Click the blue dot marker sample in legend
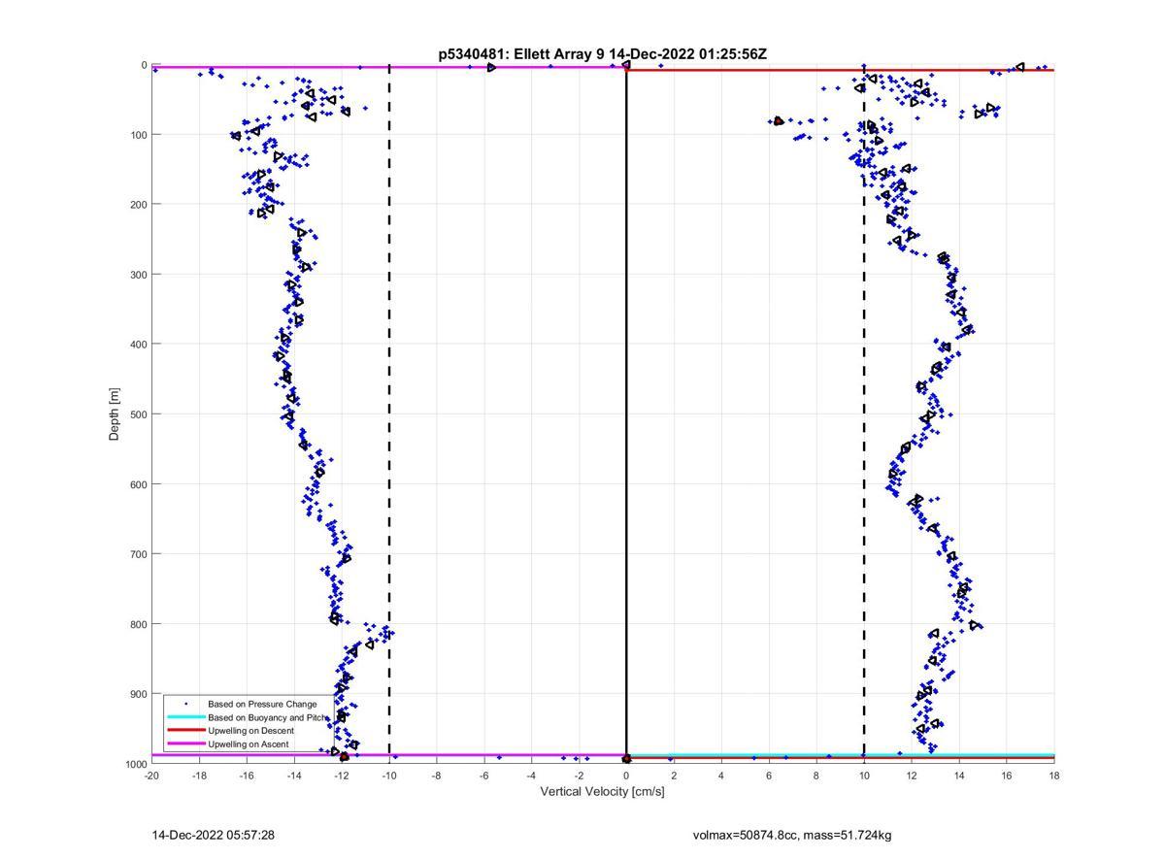This screenshot has height=859, width=1165. (x=185, y=704)
